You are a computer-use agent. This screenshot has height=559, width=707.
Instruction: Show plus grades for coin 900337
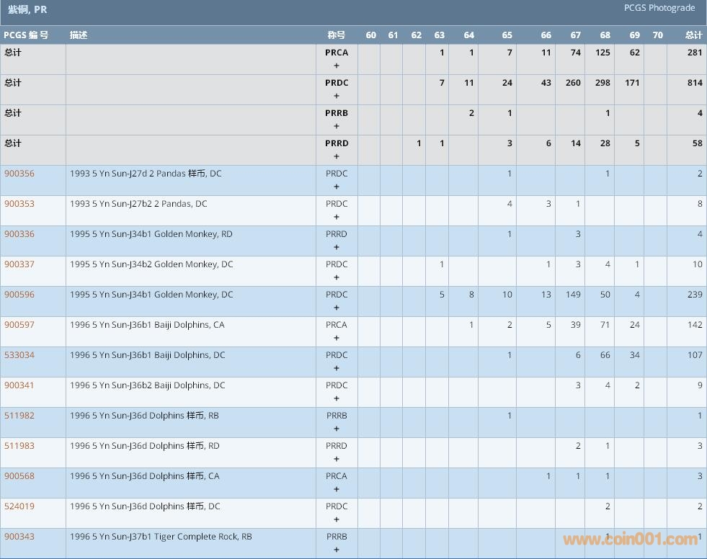coord(337,277)
